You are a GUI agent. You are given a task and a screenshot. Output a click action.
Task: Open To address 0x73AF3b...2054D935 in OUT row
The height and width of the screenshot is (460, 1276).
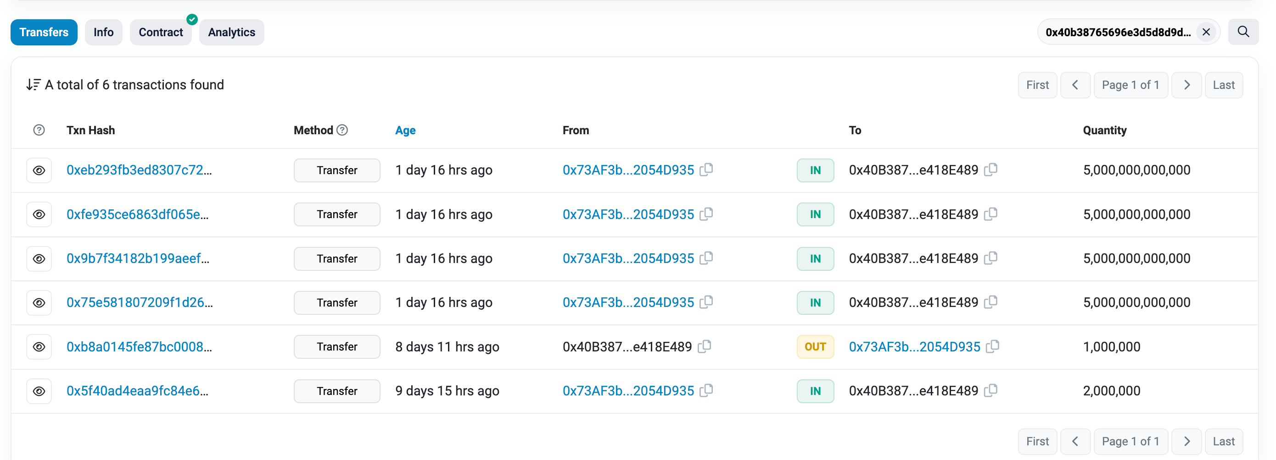(x=915, y=347)
